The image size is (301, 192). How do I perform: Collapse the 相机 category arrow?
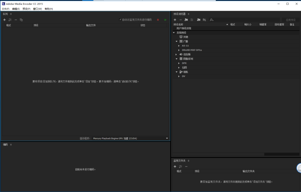[177, 72]
